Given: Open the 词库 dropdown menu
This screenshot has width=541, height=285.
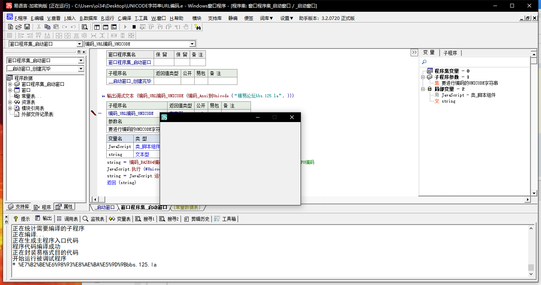Looking at the screenshot, I should tap(266, 18).
